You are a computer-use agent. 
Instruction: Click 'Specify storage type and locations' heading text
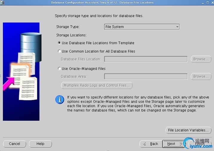(x=99, y=16)
